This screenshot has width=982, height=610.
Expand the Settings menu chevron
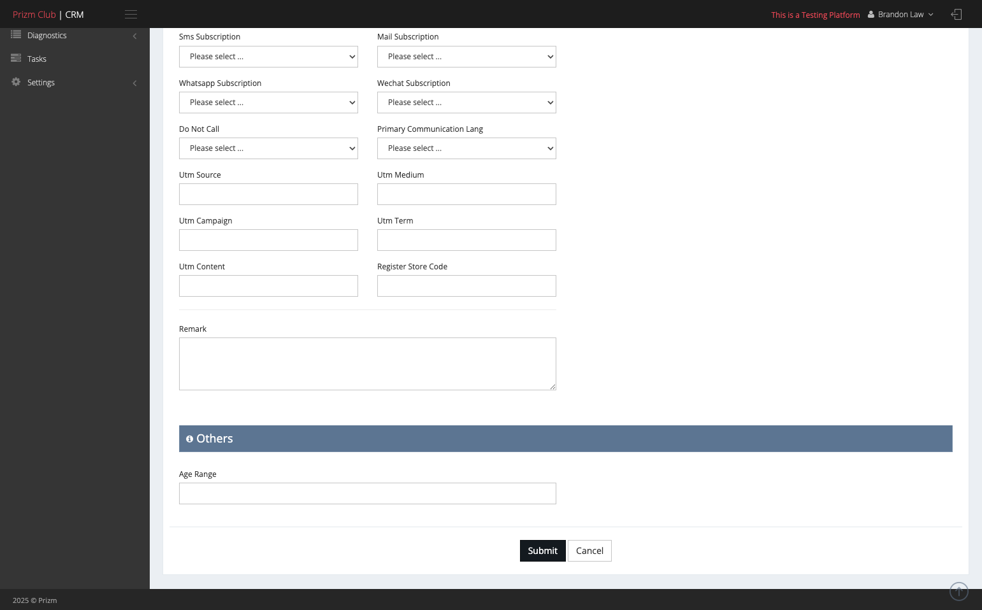pos(134,83)
